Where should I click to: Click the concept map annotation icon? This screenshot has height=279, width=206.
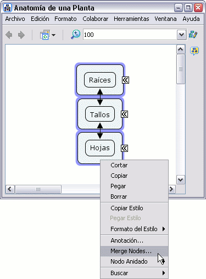tap(194, 51)
